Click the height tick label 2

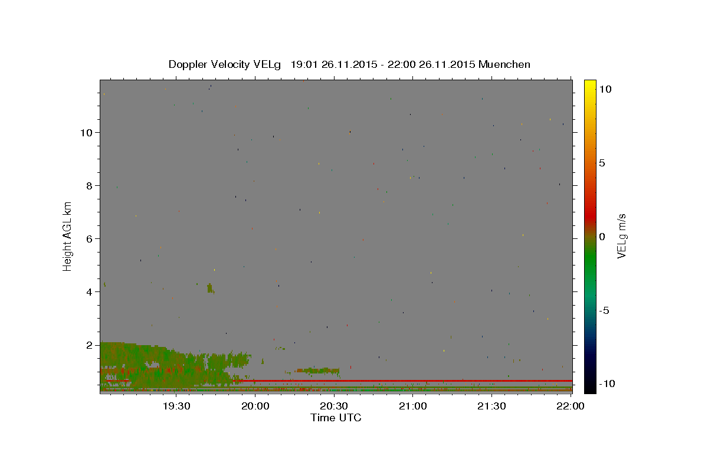[91, 345]
